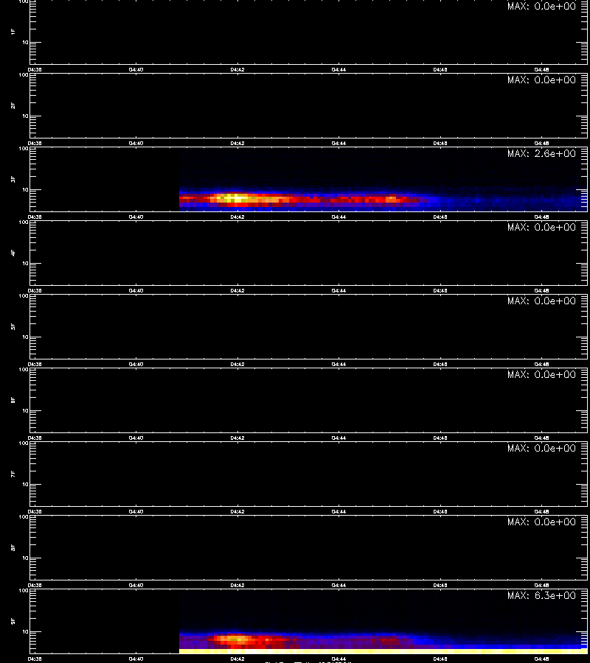Click "MAX: 0.0e+00" in the 7F panel

pos(541,448)
